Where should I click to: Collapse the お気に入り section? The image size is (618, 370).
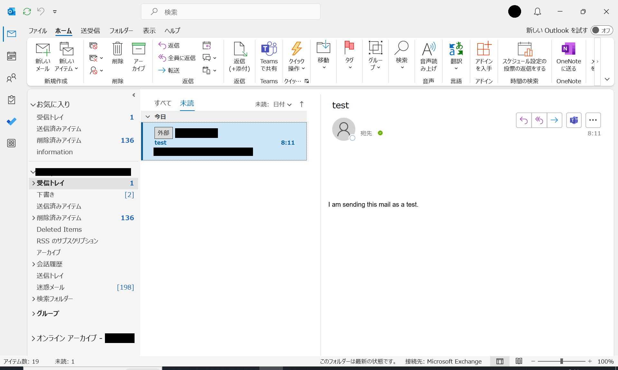pos(33,104)
